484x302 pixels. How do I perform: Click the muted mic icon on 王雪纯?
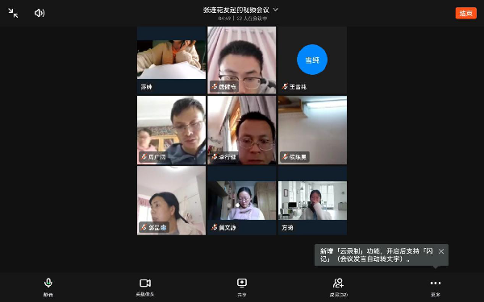point(285,87)
